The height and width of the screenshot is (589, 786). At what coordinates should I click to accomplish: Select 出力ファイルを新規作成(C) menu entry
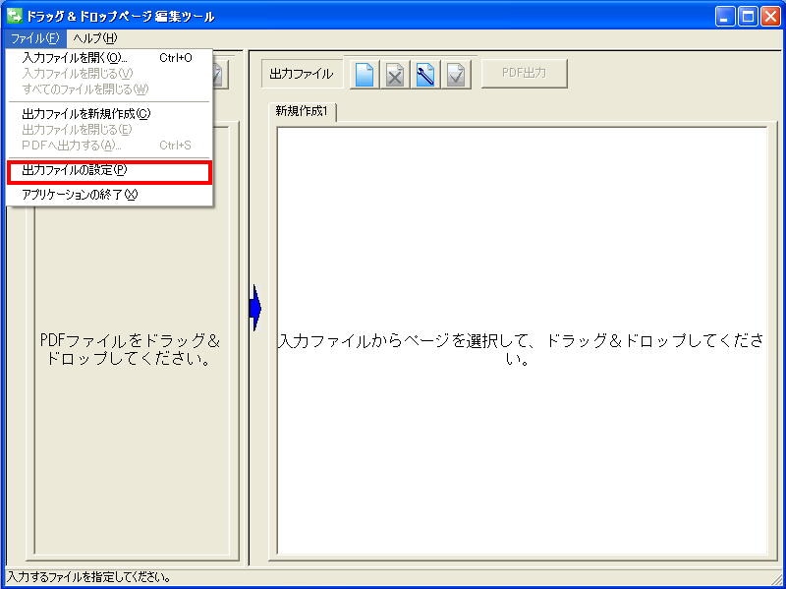pyautogui.click(x=110, y=114)
